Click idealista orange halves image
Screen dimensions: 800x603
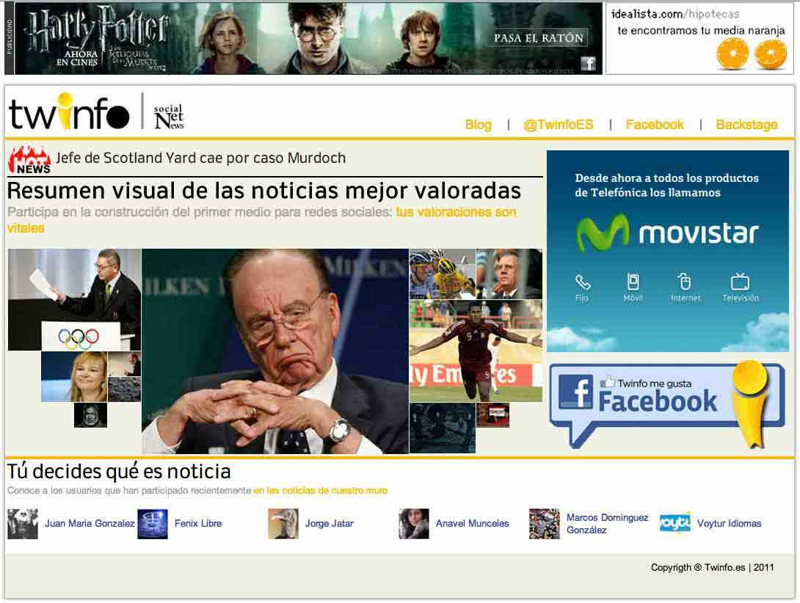pos(752,54)
